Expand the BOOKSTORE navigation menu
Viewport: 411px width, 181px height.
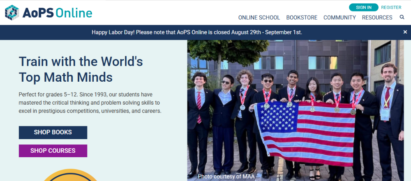tap(302, 18)
